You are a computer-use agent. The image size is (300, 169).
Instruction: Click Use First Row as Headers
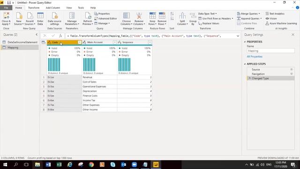tap(216, 19)
